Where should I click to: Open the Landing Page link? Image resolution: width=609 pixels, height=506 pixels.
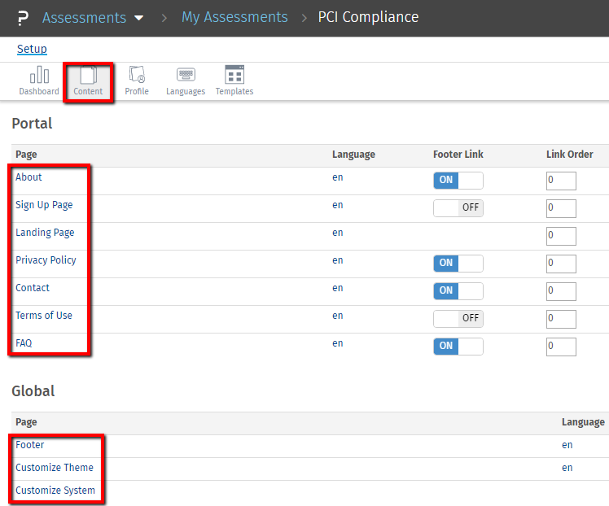coord(45,233)
